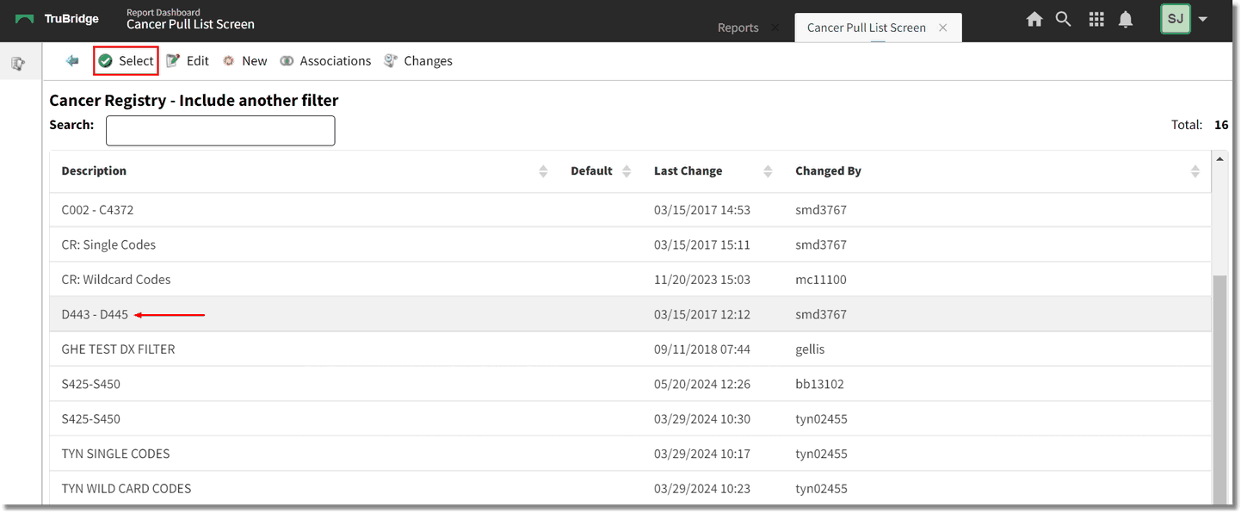Open notifications bell icon

(1126, 19)
